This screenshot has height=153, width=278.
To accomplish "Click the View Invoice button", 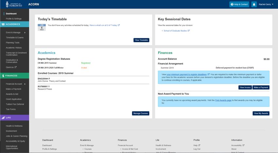I will coord(245,87).
